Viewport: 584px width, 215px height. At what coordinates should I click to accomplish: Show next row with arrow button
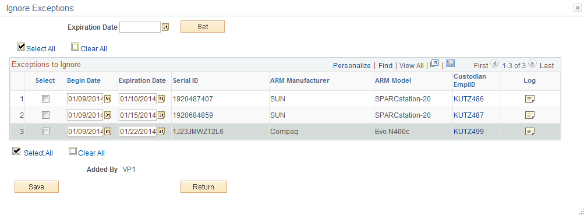coord(533,64)
